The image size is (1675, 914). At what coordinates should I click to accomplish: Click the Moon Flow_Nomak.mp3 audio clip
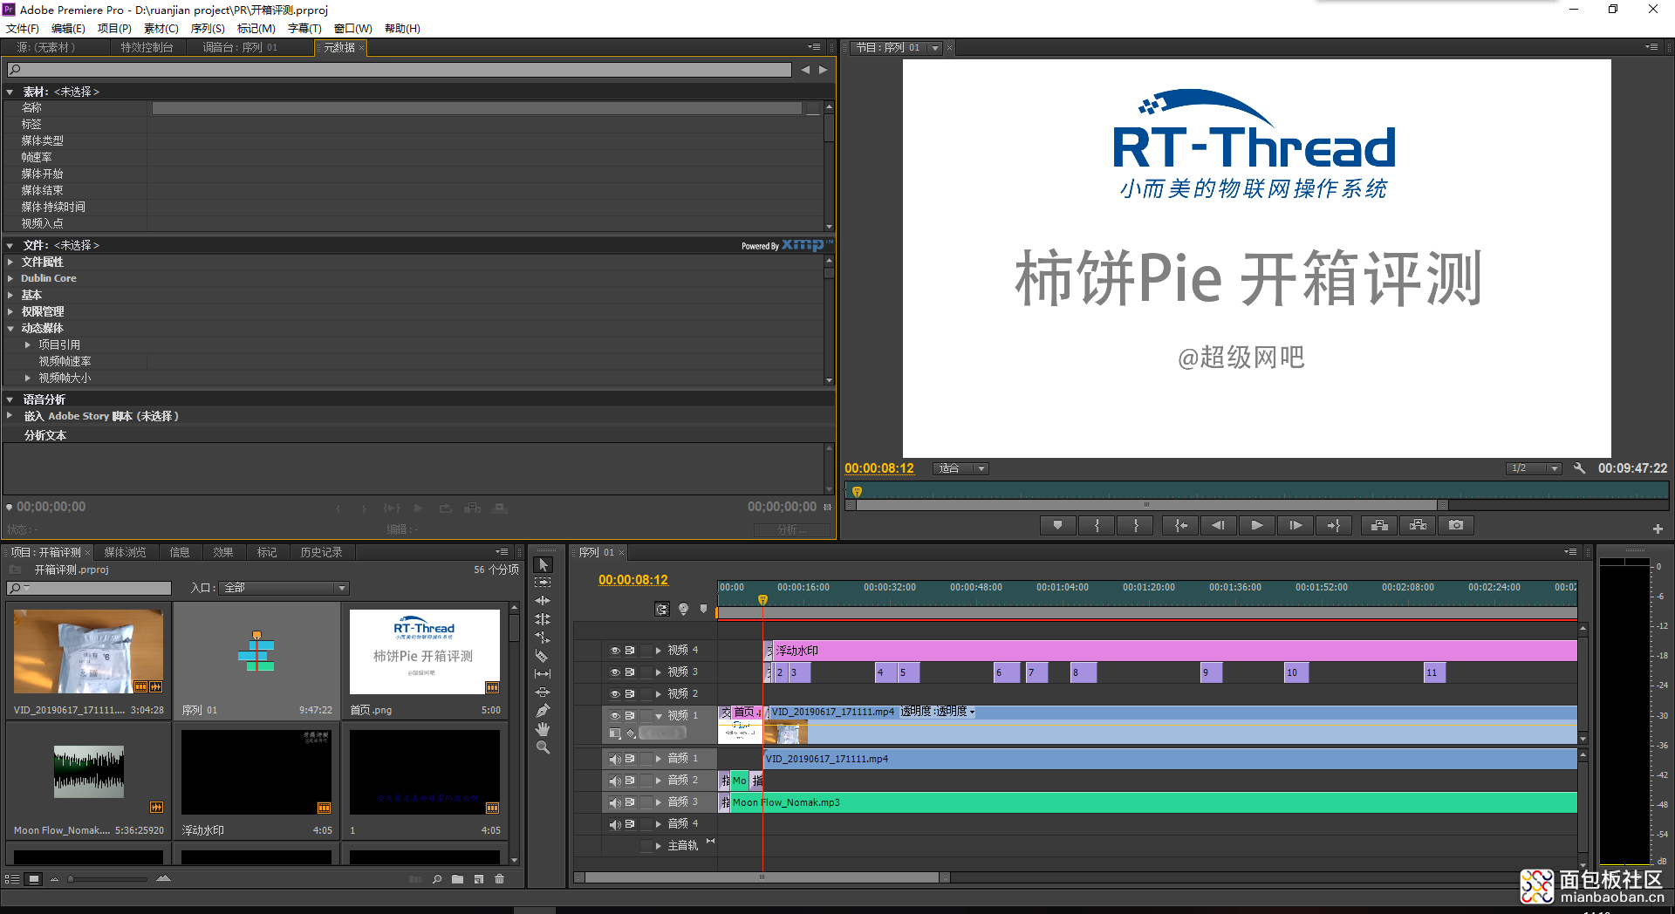1153,802
